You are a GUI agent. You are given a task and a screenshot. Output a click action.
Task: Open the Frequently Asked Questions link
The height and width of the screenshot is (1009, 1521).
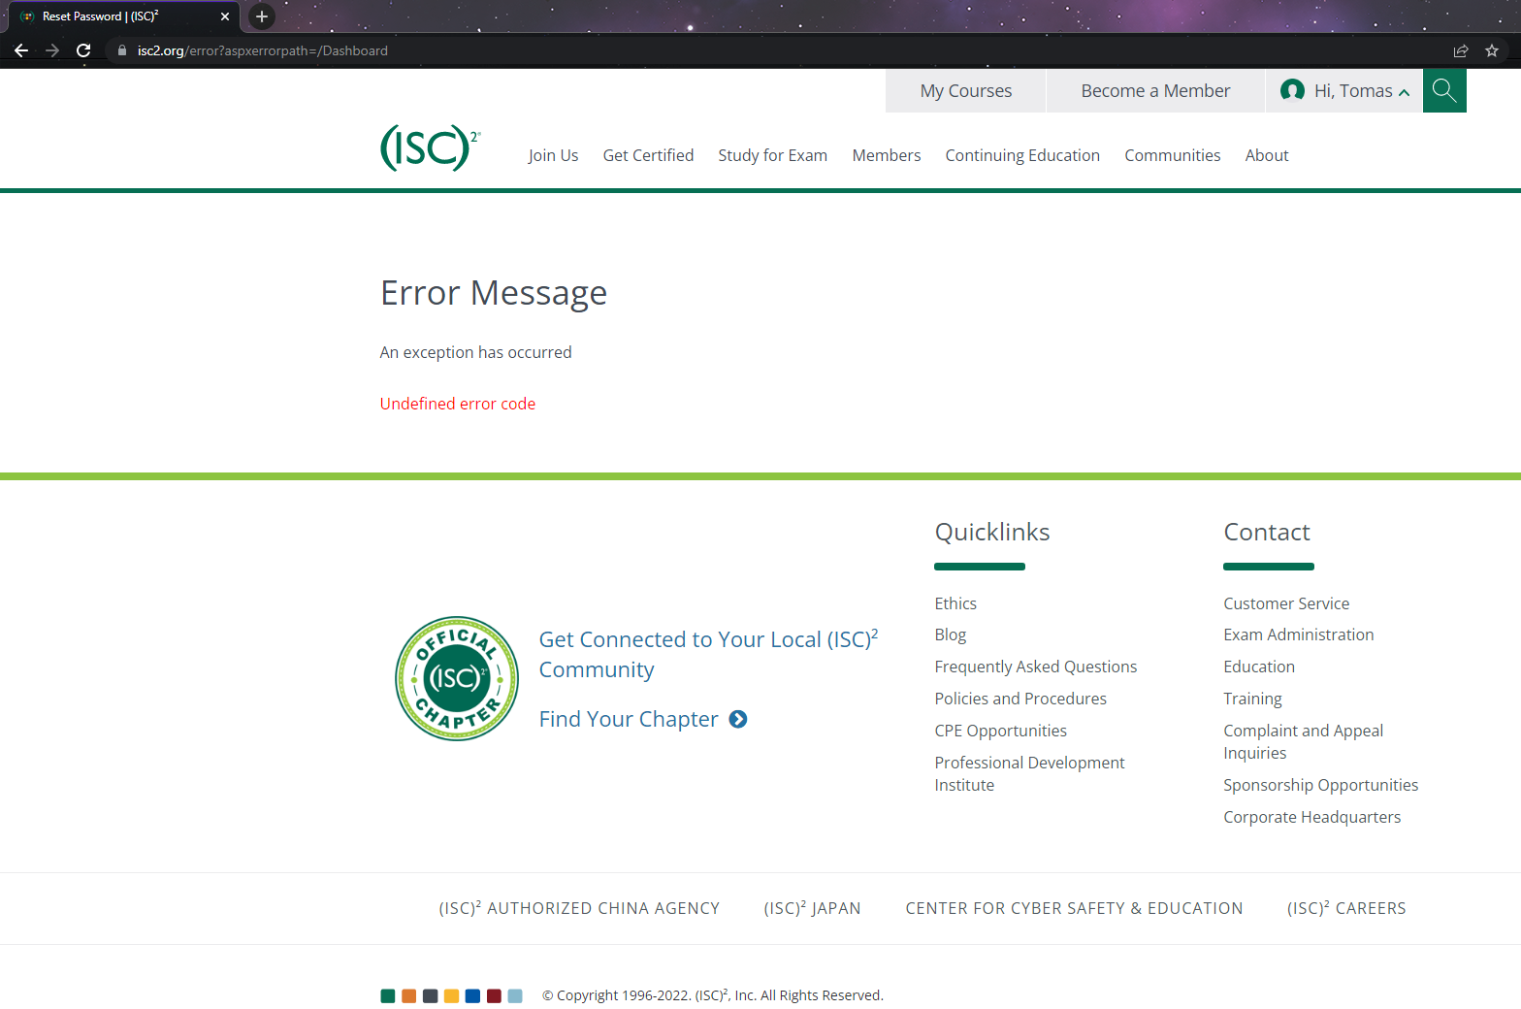coord(1035,667)
